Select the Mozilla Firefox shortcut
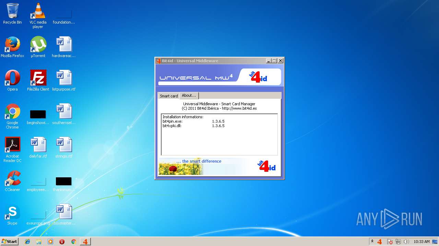Image resolution: width=439 pixels, height=246 pixels. 12,47
